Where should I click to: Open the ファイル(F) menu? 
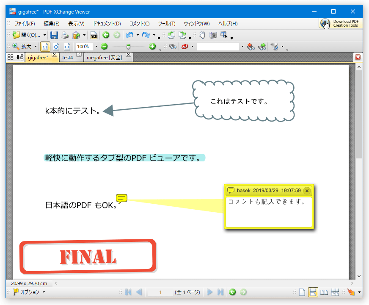(25, 24)
